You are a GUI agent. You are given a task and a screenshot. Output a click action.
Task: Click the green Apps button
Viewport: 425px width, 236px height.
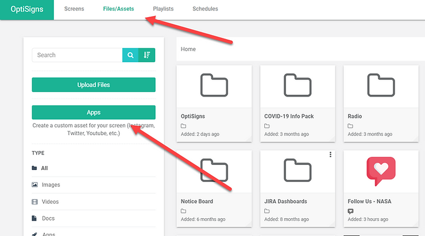tap(94, 113)
